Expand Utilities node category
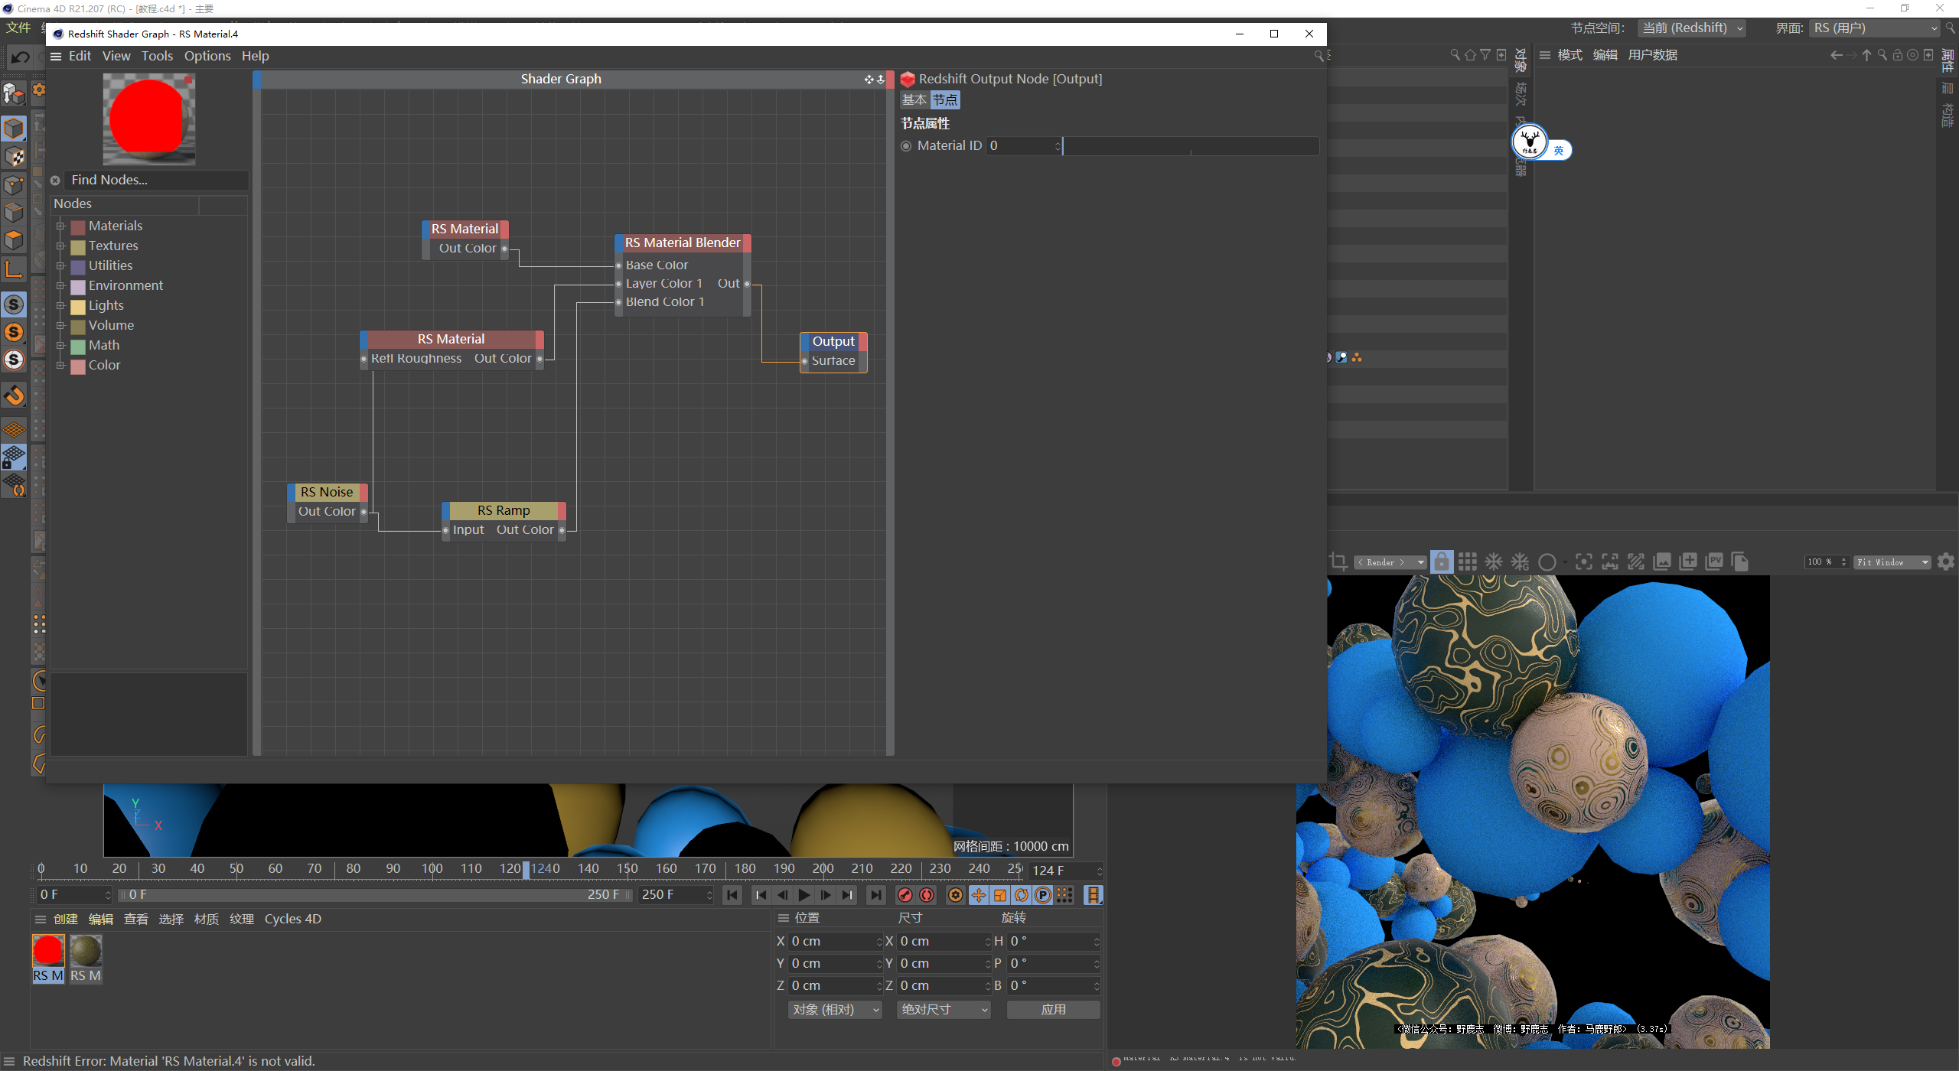This screenshot has width=1959, height=1071. (x=60, y=266)
